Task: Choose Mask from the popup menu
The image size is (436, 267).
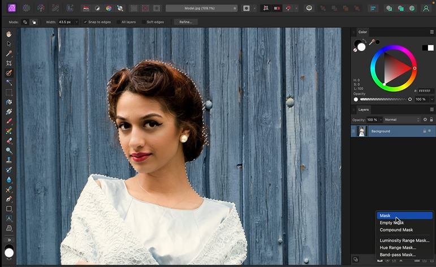Action: 404,216
